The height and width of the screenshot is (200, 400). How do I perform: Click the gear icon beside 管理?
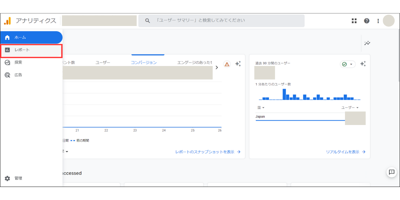point(7,178)
